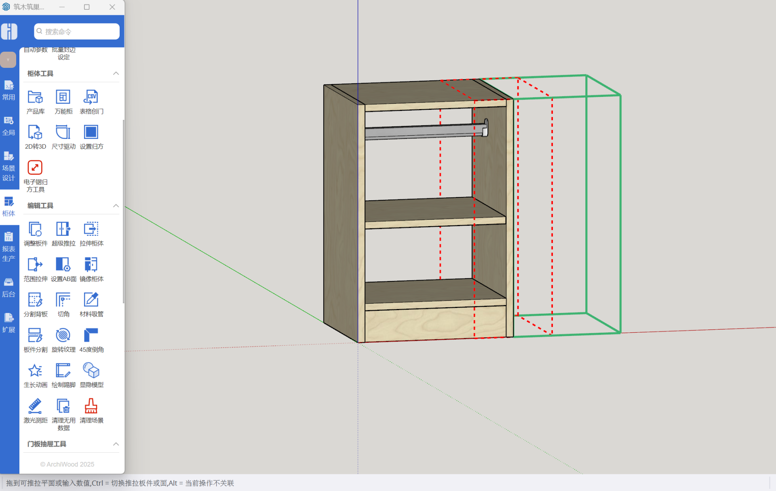Choose the 旋转纹理 rotate texture tool
Screen dimensions: 776x491
pyautogui.click(x=63, y=336)
